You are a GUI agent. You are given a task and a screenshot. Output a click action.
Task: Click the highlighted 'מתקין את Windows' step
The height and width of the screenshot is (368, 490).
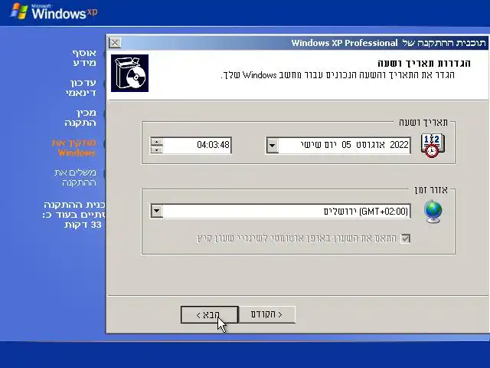(x=74, y=148)
